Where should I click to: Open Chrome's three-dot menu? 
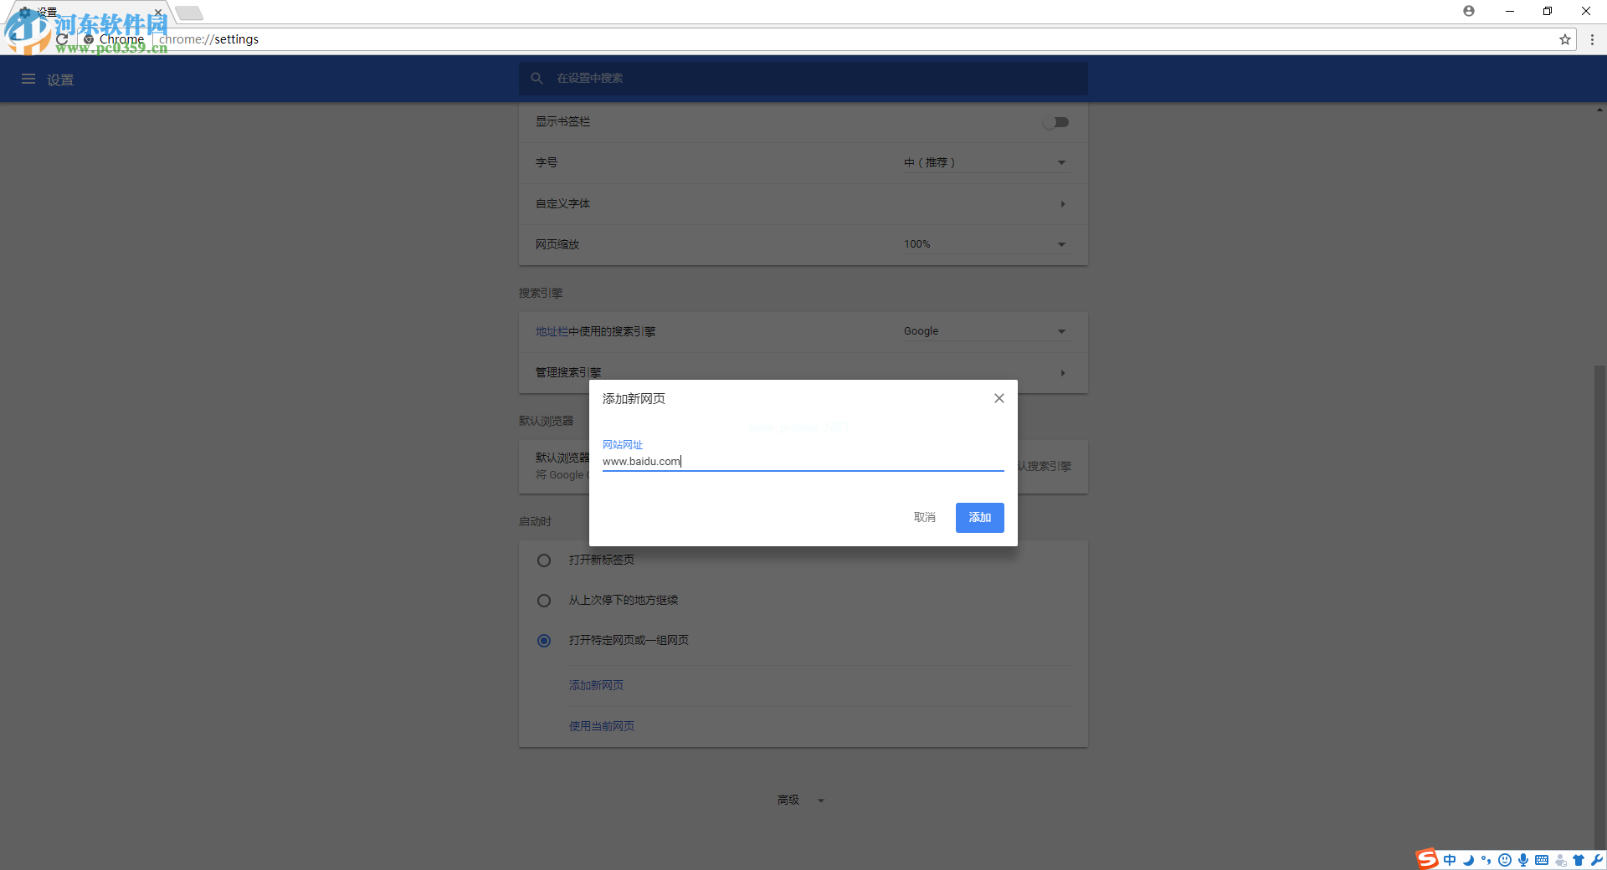click(x=1592, y=39)
